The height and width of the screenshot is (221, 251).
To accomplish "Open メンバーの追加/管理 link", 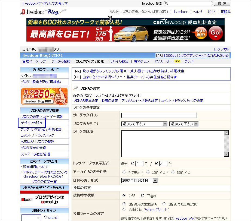I will tap(35, 154).
